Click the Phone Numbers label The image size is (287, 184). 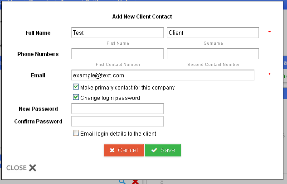click(38, 54)
